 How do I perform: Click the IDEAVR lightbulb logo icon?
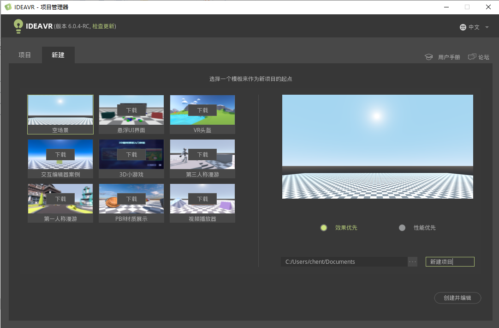tap(18, 26)
